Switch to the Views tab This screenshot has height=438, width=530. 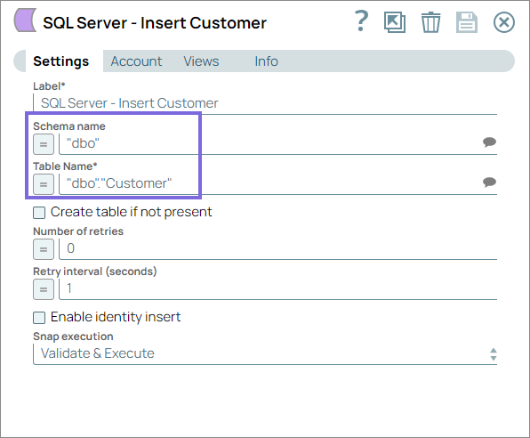[x=201, y=61]
